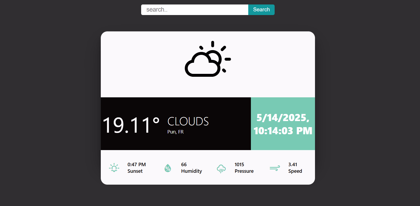
Task: Click the wind speed value 3.41
Action: click(x=293, y=165)
